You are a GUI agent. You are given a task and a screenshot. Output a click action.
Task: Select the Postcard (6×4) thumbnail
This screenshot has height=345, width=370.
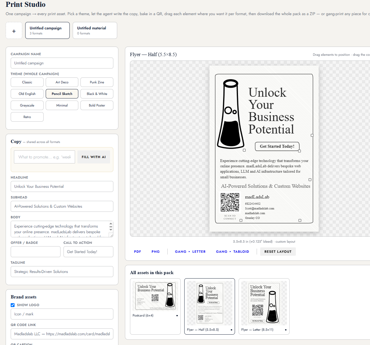pyautogui.click(x=155, y=306)
